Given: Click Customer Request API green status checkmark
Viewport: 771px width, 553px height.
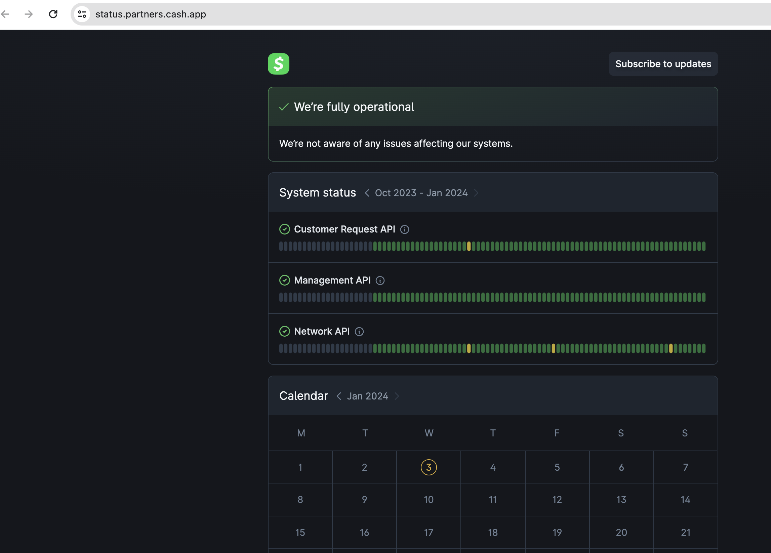Looking at the screenshot, I should click(x=285, y=229).
